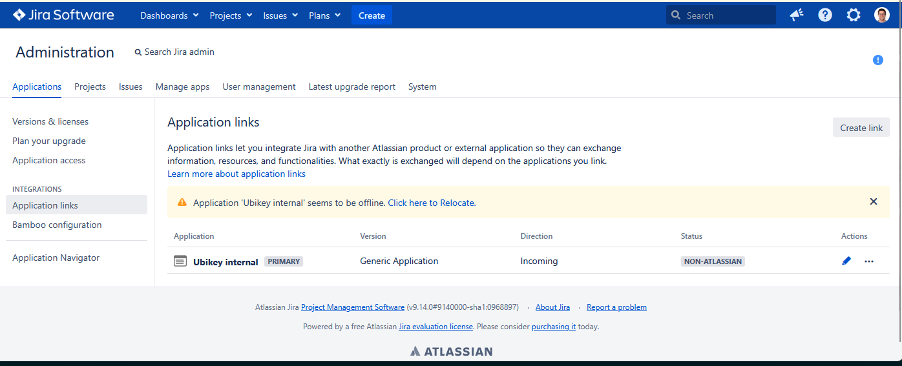
Task: Open Application Navigator in sidebar
Action: point(56,258)
